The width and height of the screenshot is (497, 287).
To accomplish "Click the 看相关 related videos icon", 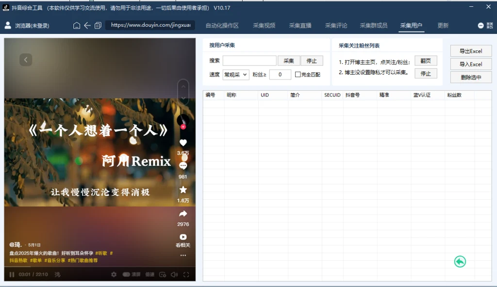I will pos(183,237).
